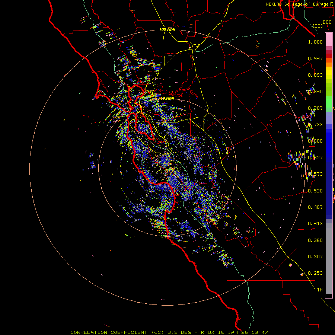Click the TH threshold label on the legend
335x335 pixels.
coord(320,290)
